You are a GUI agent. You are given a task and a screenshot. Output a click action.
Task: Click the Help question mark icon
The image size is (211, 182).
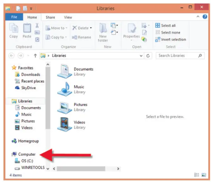point(205,17)
